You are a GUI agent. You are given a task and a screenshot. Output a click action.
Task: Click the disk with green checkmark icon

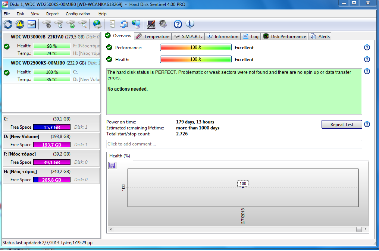click(x=71, y=24)
